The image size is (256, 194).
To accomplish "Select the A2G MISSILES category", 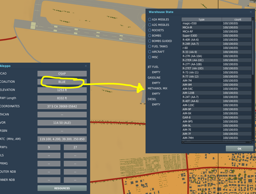I will pos(150,25).
